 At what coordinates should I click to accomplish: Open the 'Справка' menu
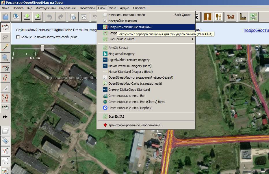[x=139, y=8]
